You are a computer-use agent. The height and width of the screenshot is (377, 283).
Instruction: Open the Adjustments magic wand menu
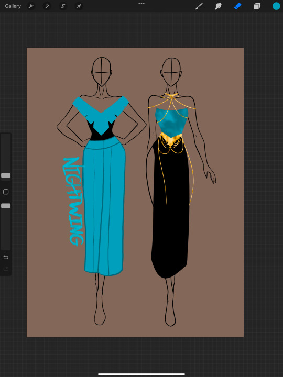tap(47, 6)
